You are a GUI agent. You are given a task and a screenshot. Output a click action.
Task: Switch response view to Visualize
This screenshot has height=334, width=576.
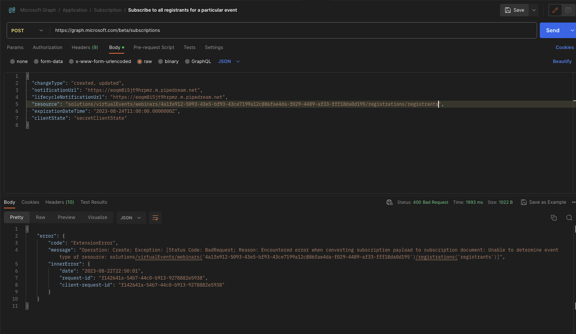tap(97, 217)
